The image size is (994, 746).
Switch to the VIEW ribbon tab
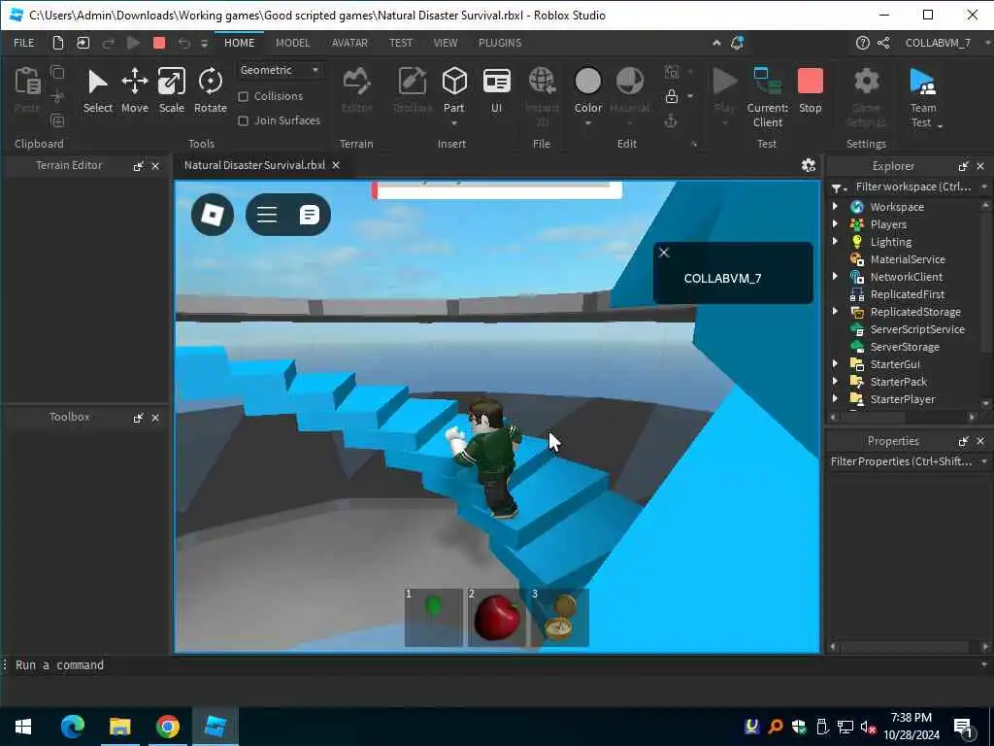tap(445, 43)
